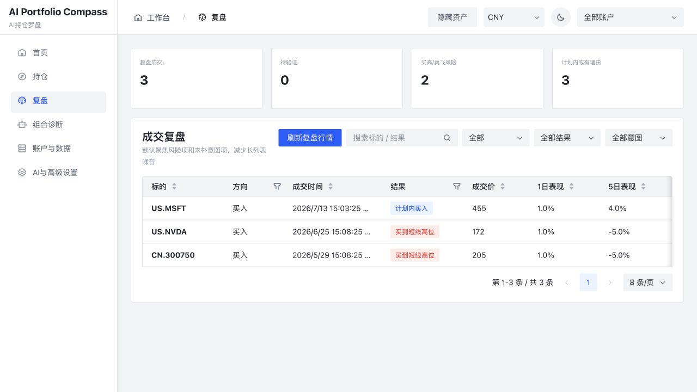The image size is (697, 392).
Task: Expand the 全部结果 filter dropdown
Action: (x=567, y=138)
